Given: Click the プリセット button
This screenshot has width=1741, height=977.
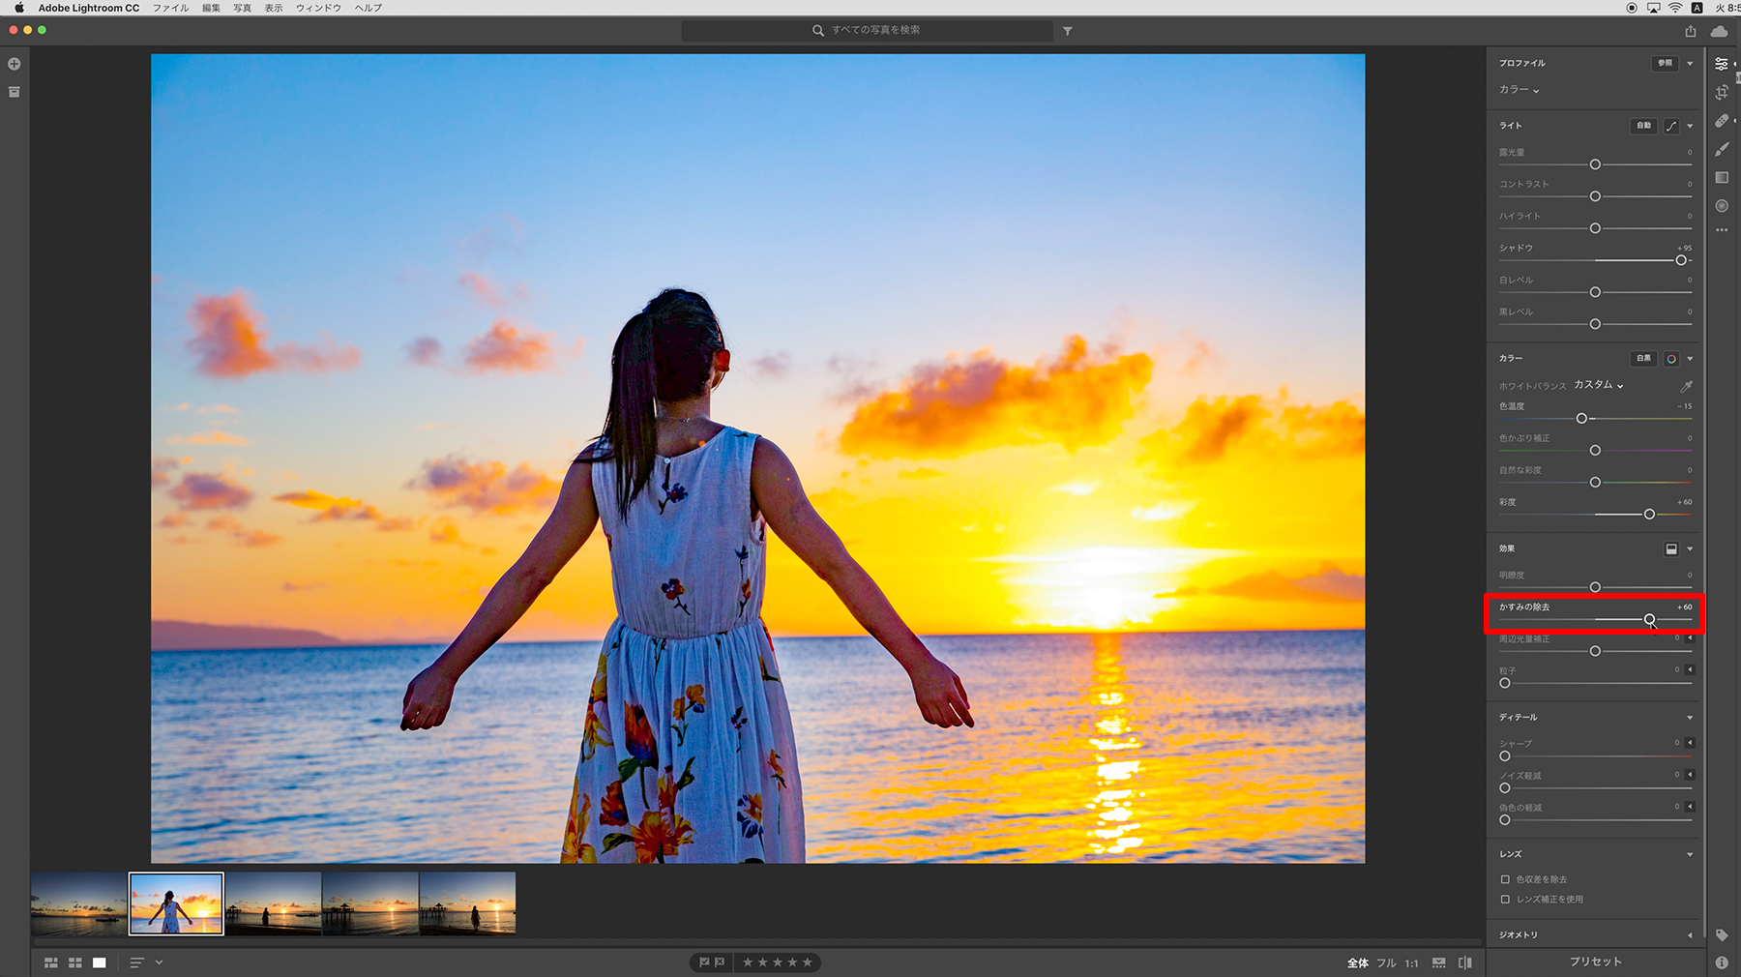Looking at the screenshot, I should pyautogui.click(x=1595, y=962).
